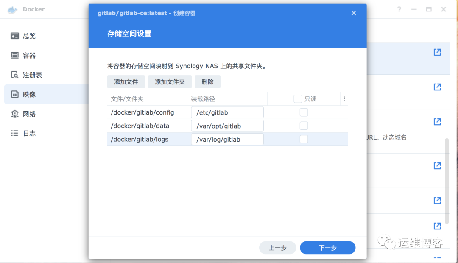Click the 文件/文件夹 column header

147,99
